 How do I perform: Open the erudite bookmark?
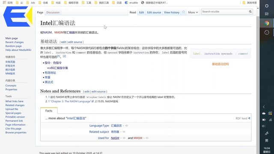[131, 3]
